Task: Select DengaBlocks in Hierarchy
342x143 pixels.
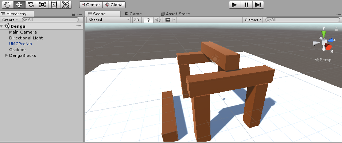Action: point(23,55)
